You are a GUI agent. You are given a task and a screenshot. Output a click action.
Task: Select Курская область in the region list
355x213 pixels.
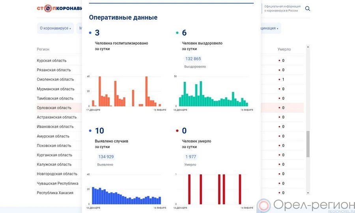[52, 61]
